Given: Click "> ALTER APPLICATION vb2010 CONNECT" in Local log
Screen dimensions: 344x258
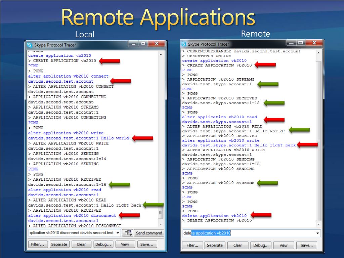Looking at the screenshot, I should (71, 87).
